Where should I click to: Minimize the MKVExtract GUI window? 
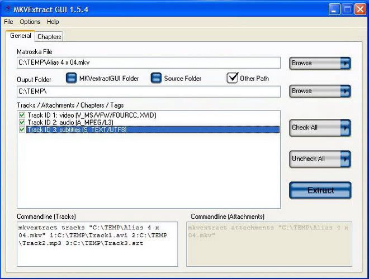coord(334,9)
